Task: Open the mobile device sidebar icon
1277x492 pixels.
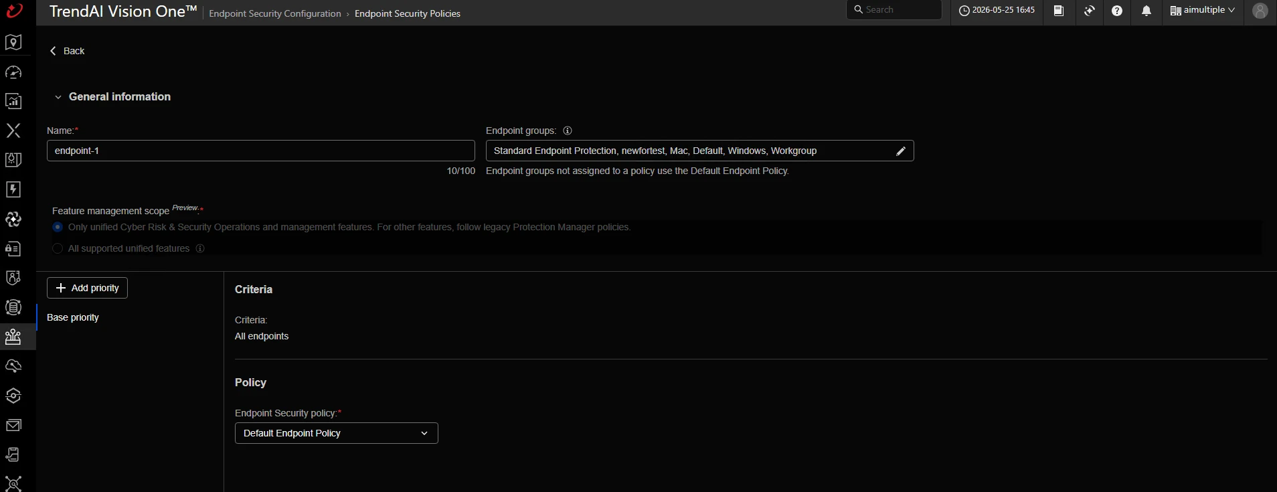Action: click(x=13, y=455)
